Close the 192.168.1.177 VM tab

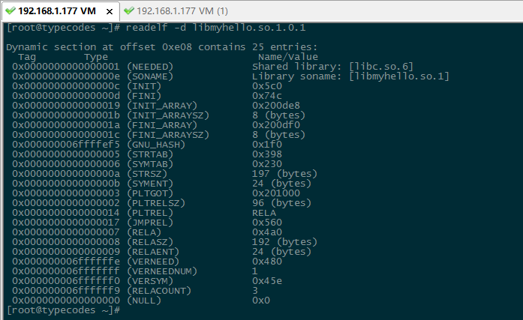click(x=110, y=10)
